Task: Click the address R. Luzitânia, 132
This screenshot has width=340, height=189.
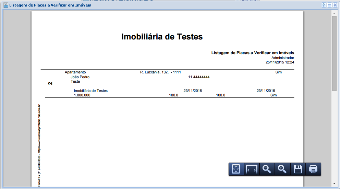Action: [154, 72]
